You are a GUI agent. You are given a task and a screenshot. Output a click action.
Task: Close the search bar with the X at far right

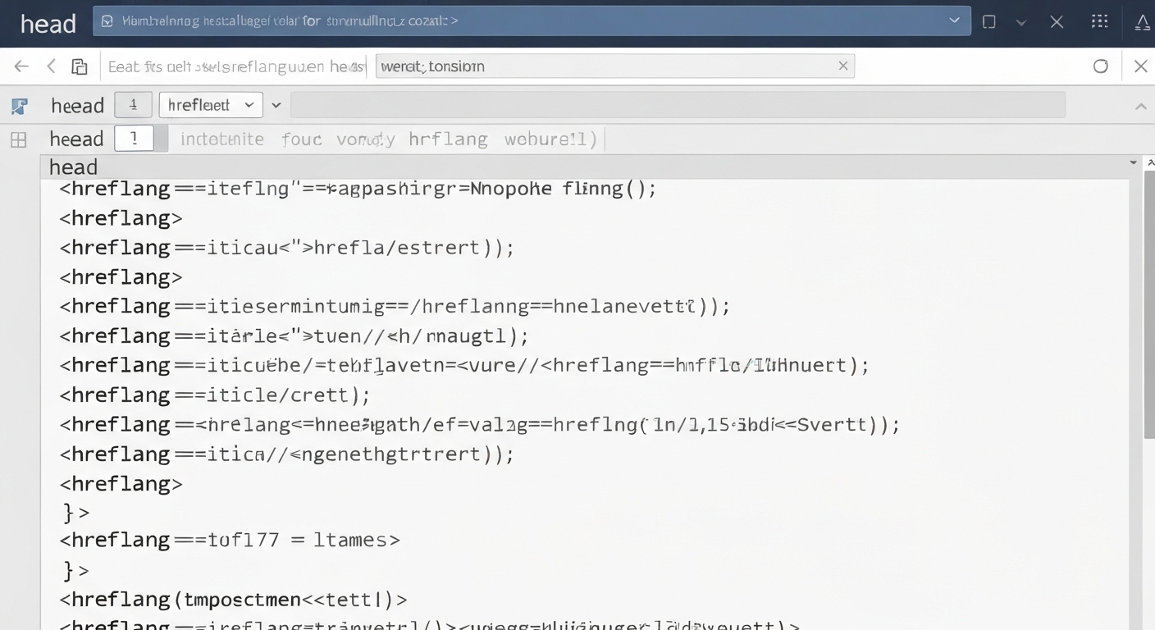(x=1140, y=66)
